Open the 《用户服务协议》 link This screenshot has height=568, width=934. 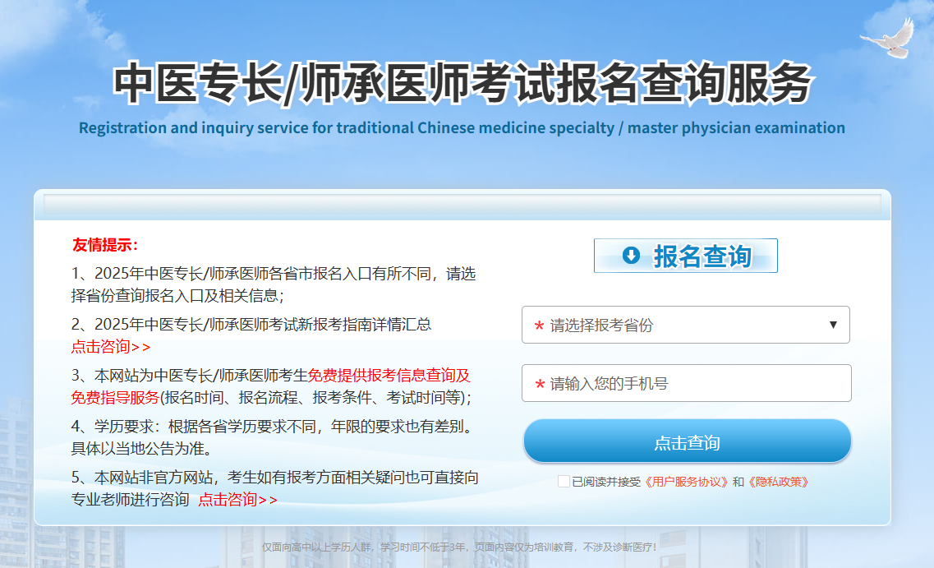[686, 482]
